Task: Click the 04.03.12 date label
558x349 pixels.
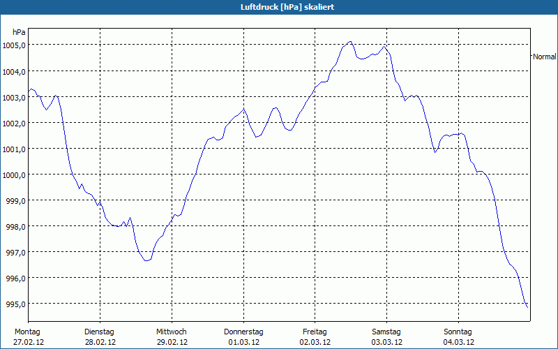Action: (459, 342)
